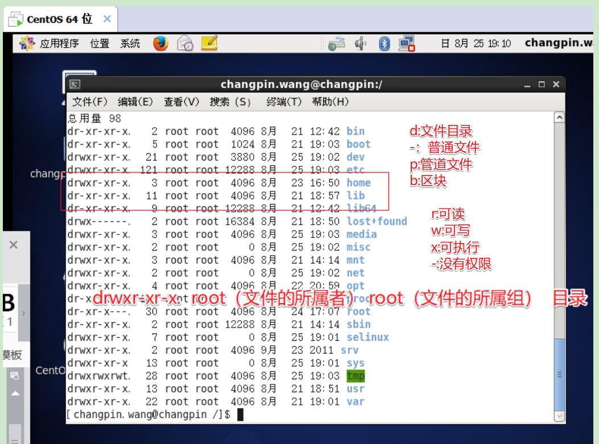Viewport: 599px width, 444px height.
Task: Open the 应用程序 applications menu
Action: 59,44
